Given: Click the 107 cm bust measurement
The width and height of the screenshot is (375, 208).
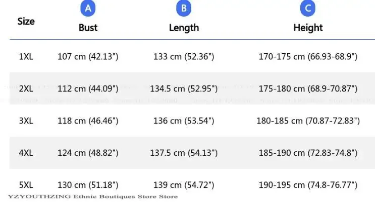Looking at the screenshot, I should point(88,57).
